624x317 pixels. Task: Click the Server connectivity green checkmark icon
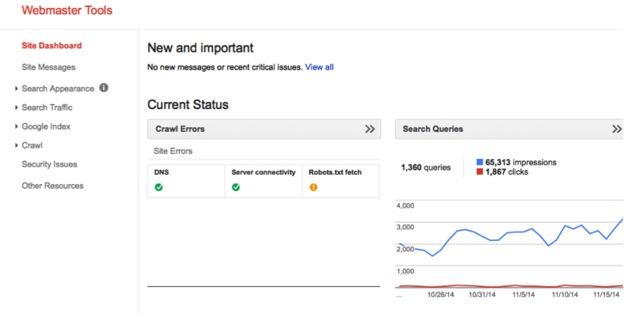tap(236, 187)
